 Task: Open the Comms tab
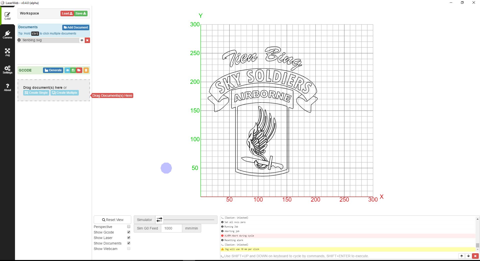pos(7,35)
